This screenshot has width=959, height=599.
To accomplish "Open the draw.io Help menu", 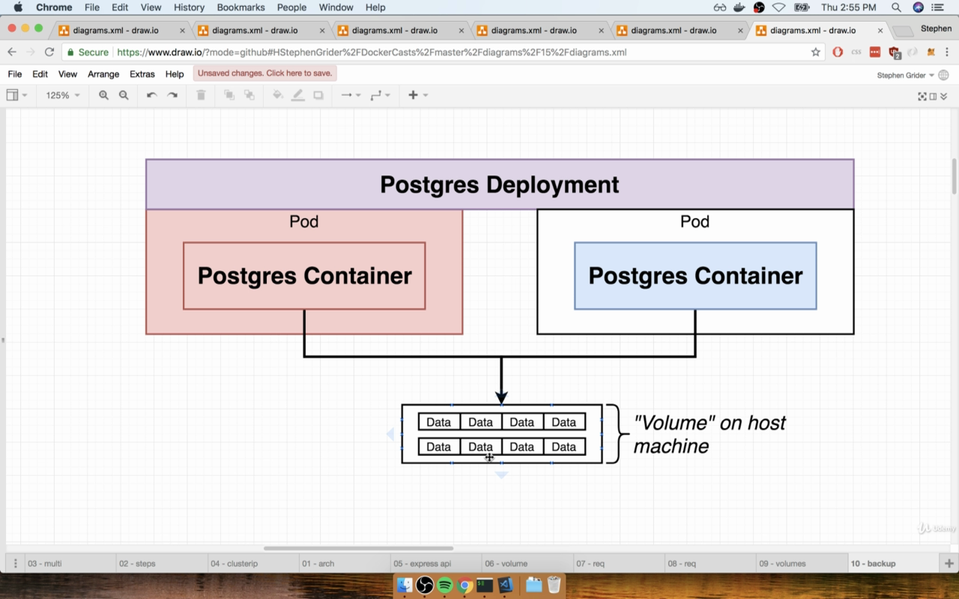I will pyautogui.click(x=175, y=74).
